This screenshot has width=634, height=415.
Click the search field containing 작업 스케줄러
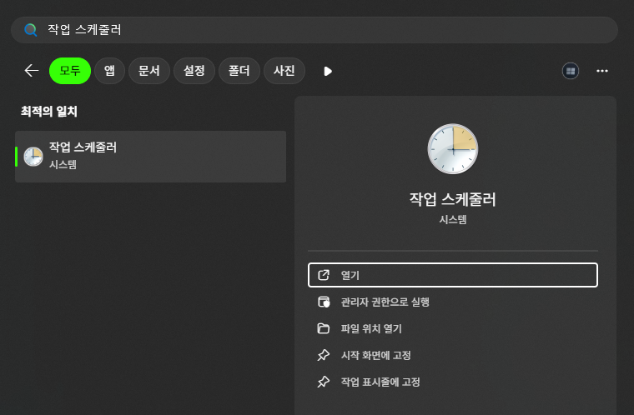click(x=314, y=30)
